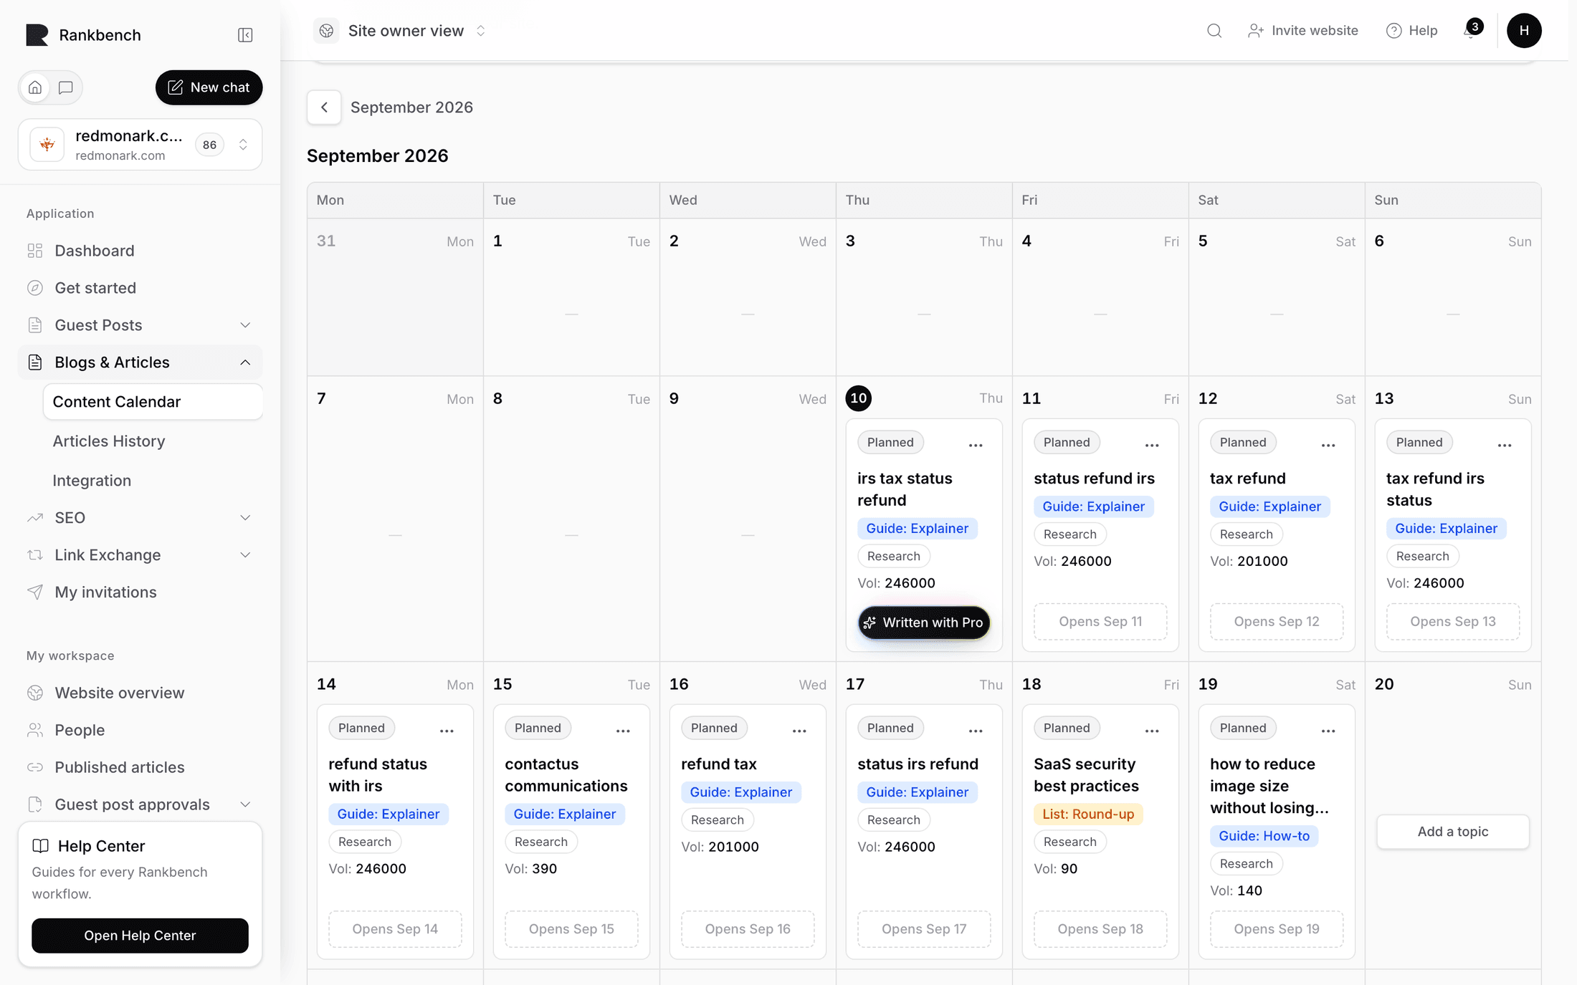Viewport: 1577px width, 985px height.
Task: Open options for contactus communications card
Action: pos(623,731)
